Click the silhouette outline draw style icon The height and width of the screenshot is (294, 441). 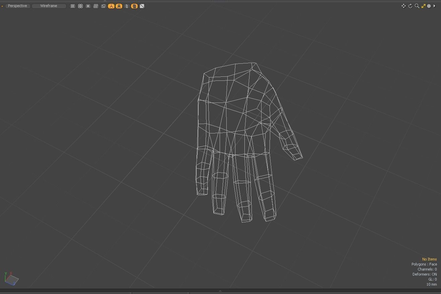103,6
